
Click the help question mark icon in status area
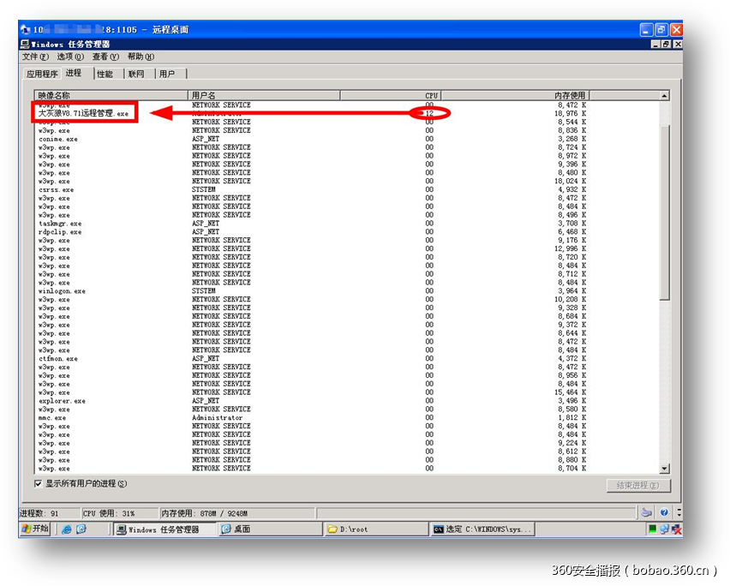tap(664, 512)
